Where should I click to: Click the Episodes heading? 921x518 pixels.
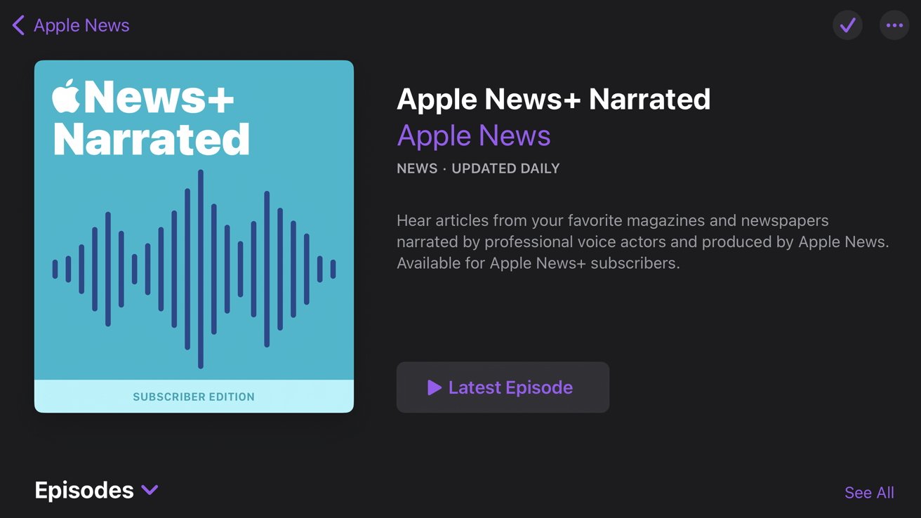(x=84, y=490)
